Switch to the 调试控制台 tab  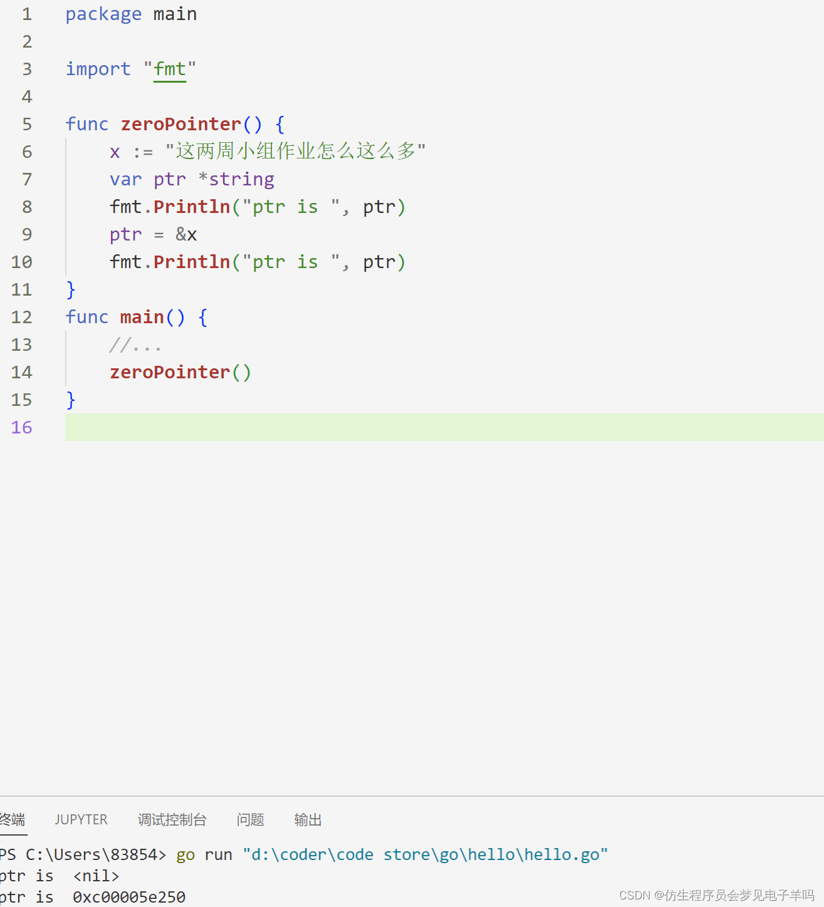pos(172,819)
